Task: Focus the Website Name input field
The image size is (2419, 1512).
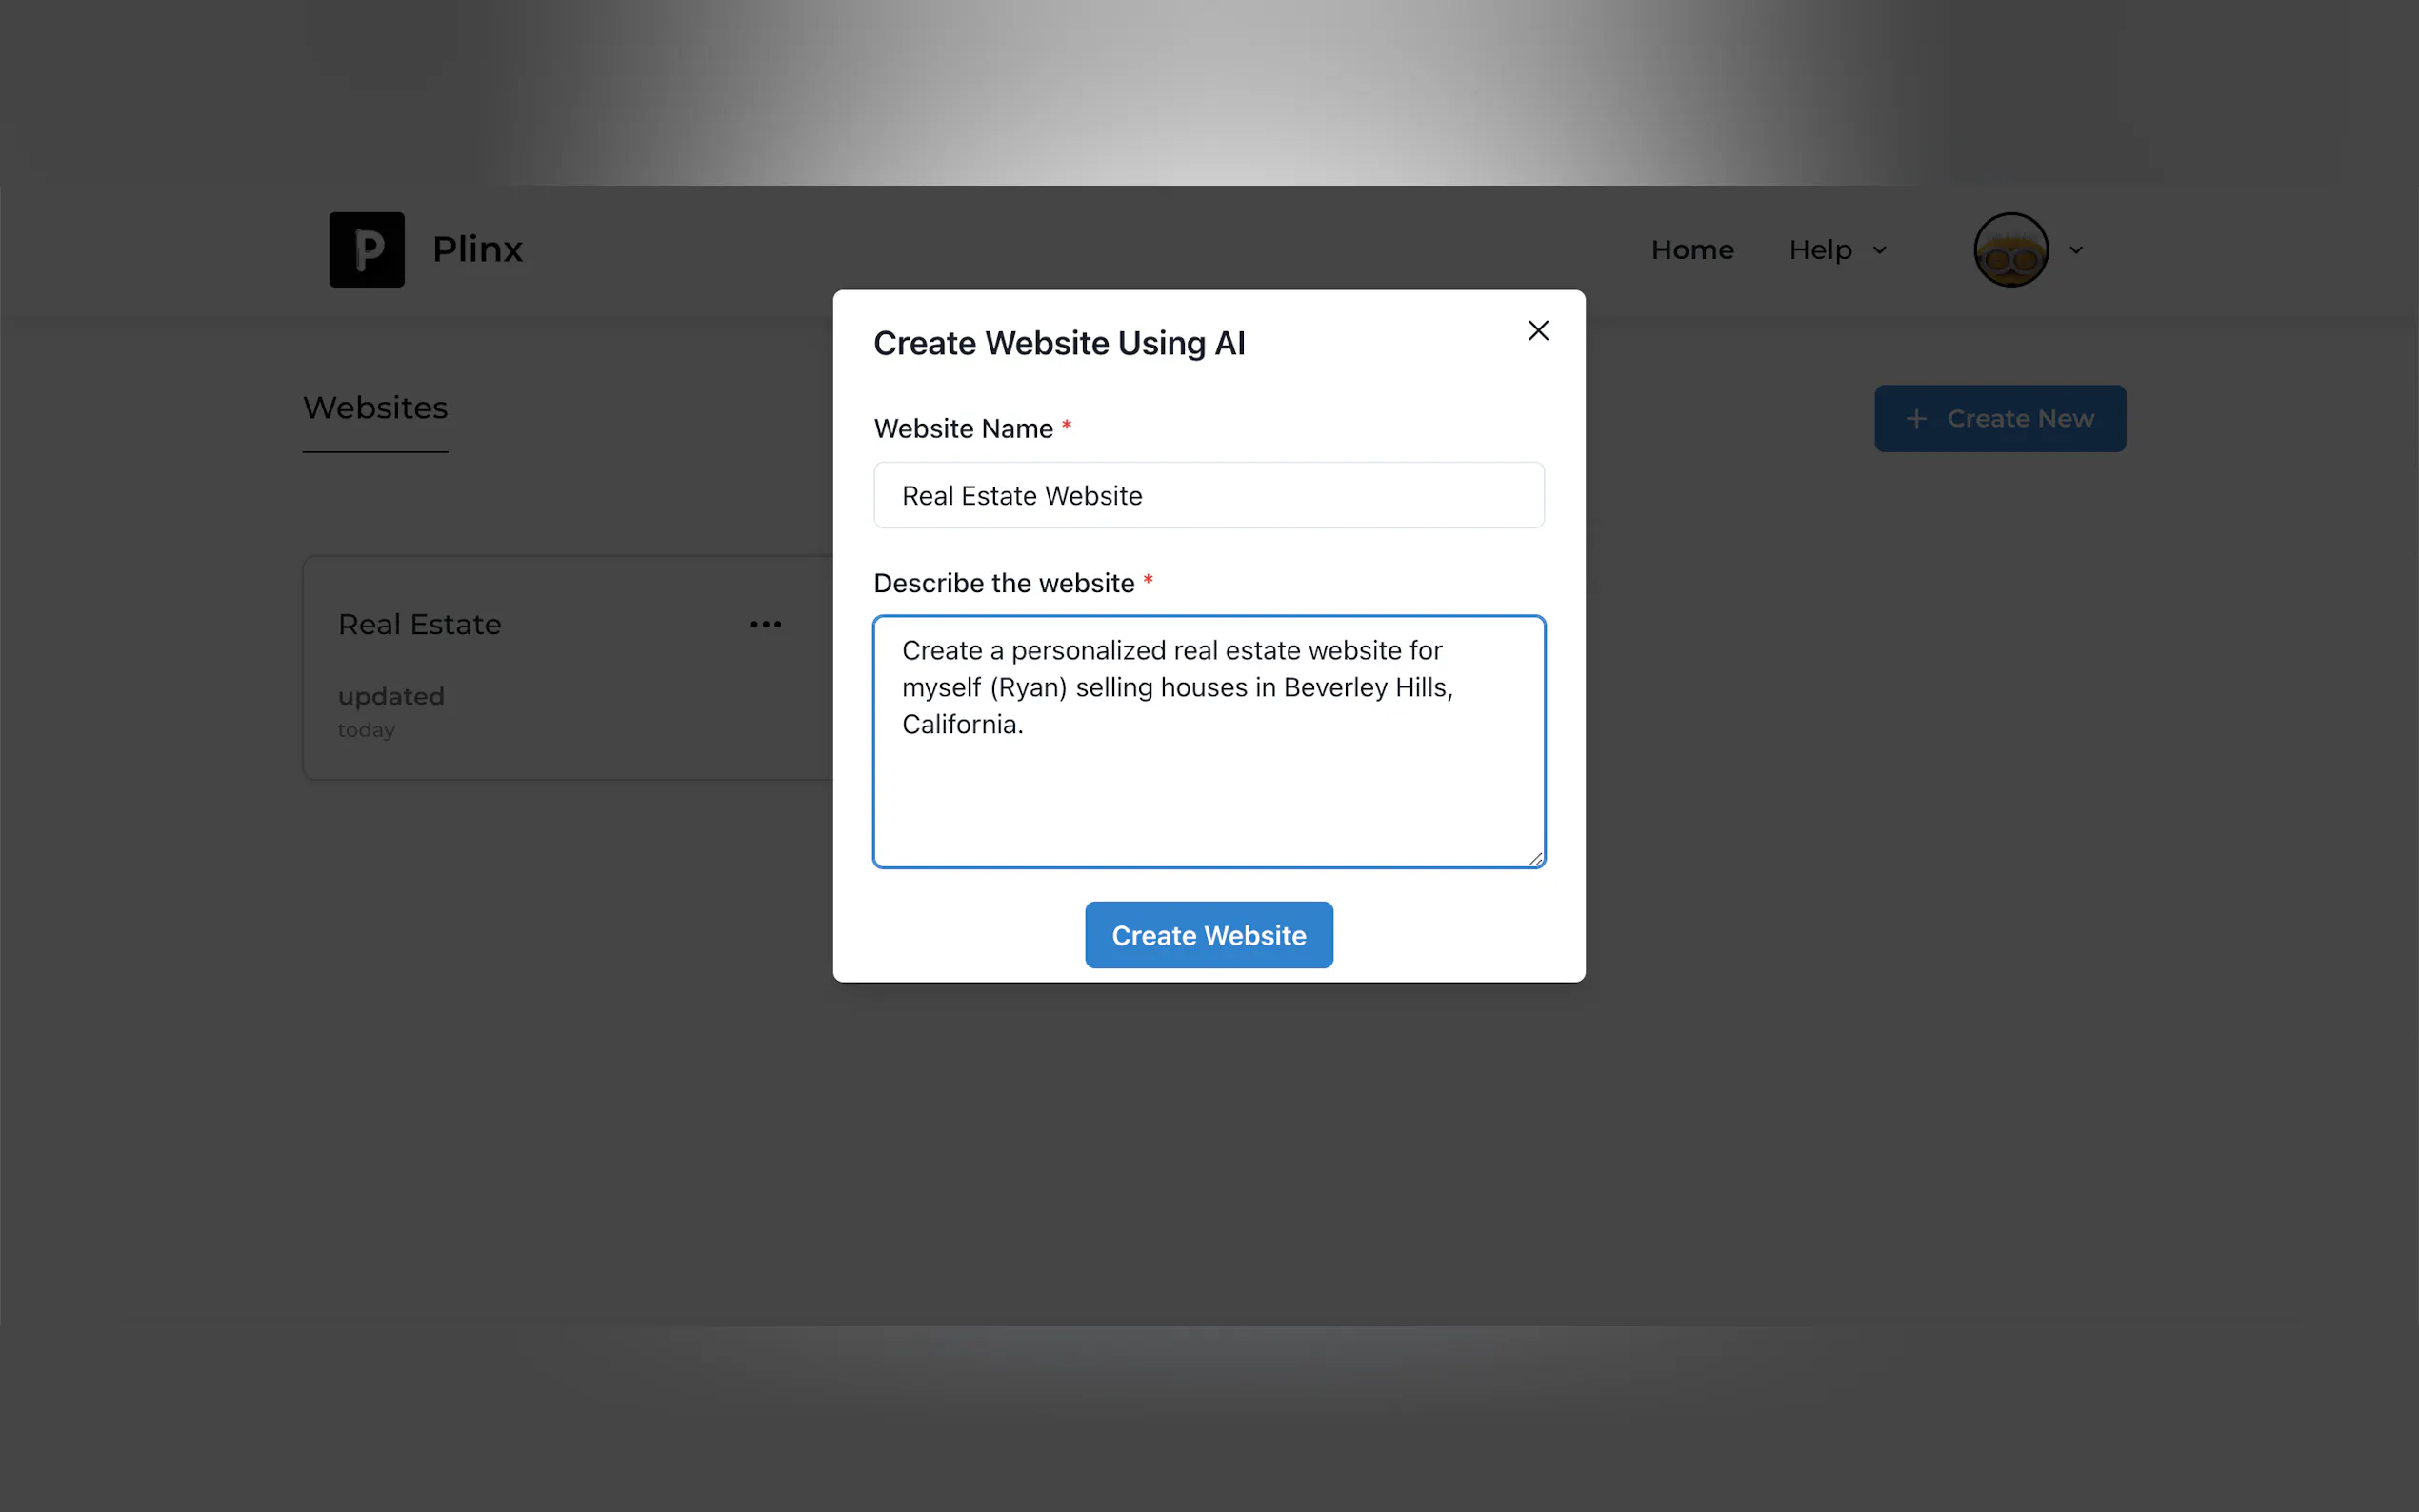Action: 1208,495
